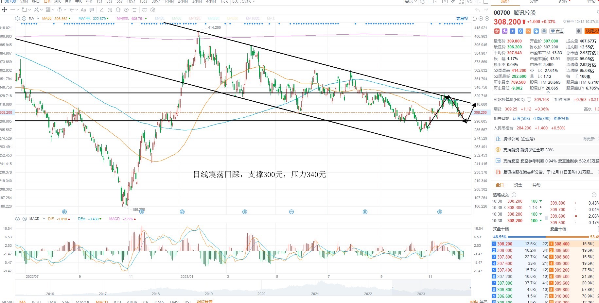Expand the MACD indicator dropdown

click(x=44, y=219)
